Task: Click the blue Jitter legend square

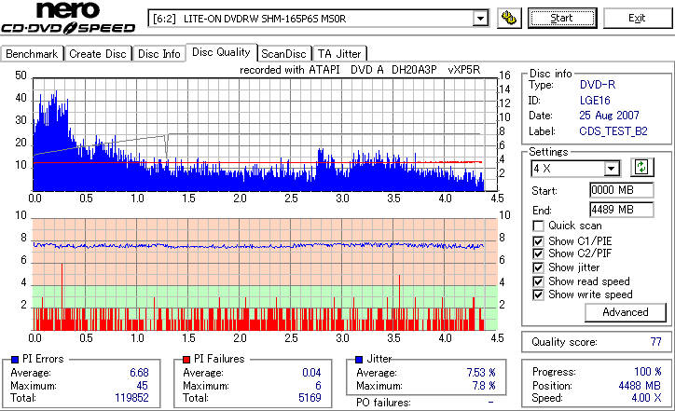Action: click(x=359, y=360)
